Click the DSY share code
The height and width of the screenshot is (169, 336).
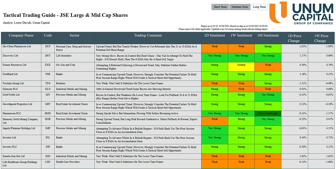(48, 56)
